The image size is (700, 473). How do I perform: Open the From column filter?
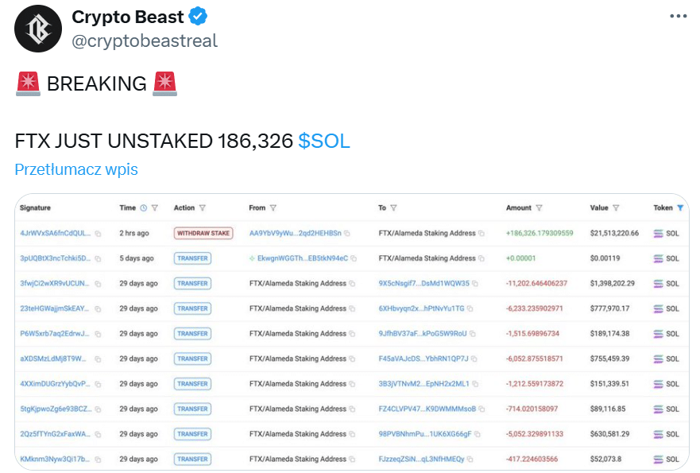coord(273,207)
